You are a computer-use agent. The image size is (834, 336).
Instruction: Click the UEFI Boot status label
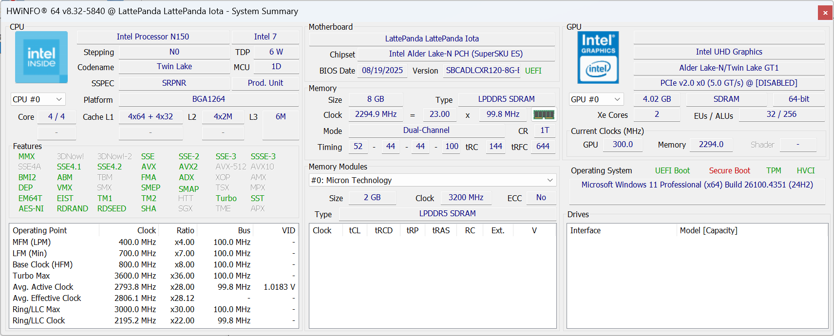(x=672, y=170)
